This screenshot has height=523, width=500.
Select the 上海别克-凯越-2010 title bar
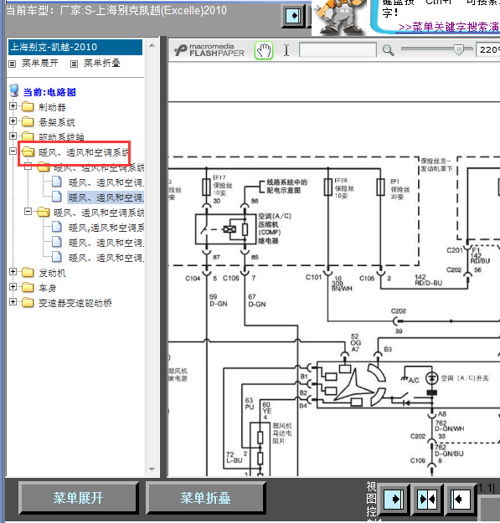coord(75,47)
